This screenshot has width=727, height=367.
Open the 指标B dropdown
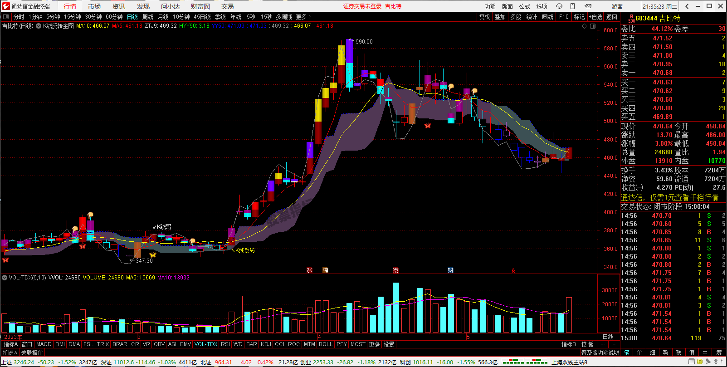568,344
